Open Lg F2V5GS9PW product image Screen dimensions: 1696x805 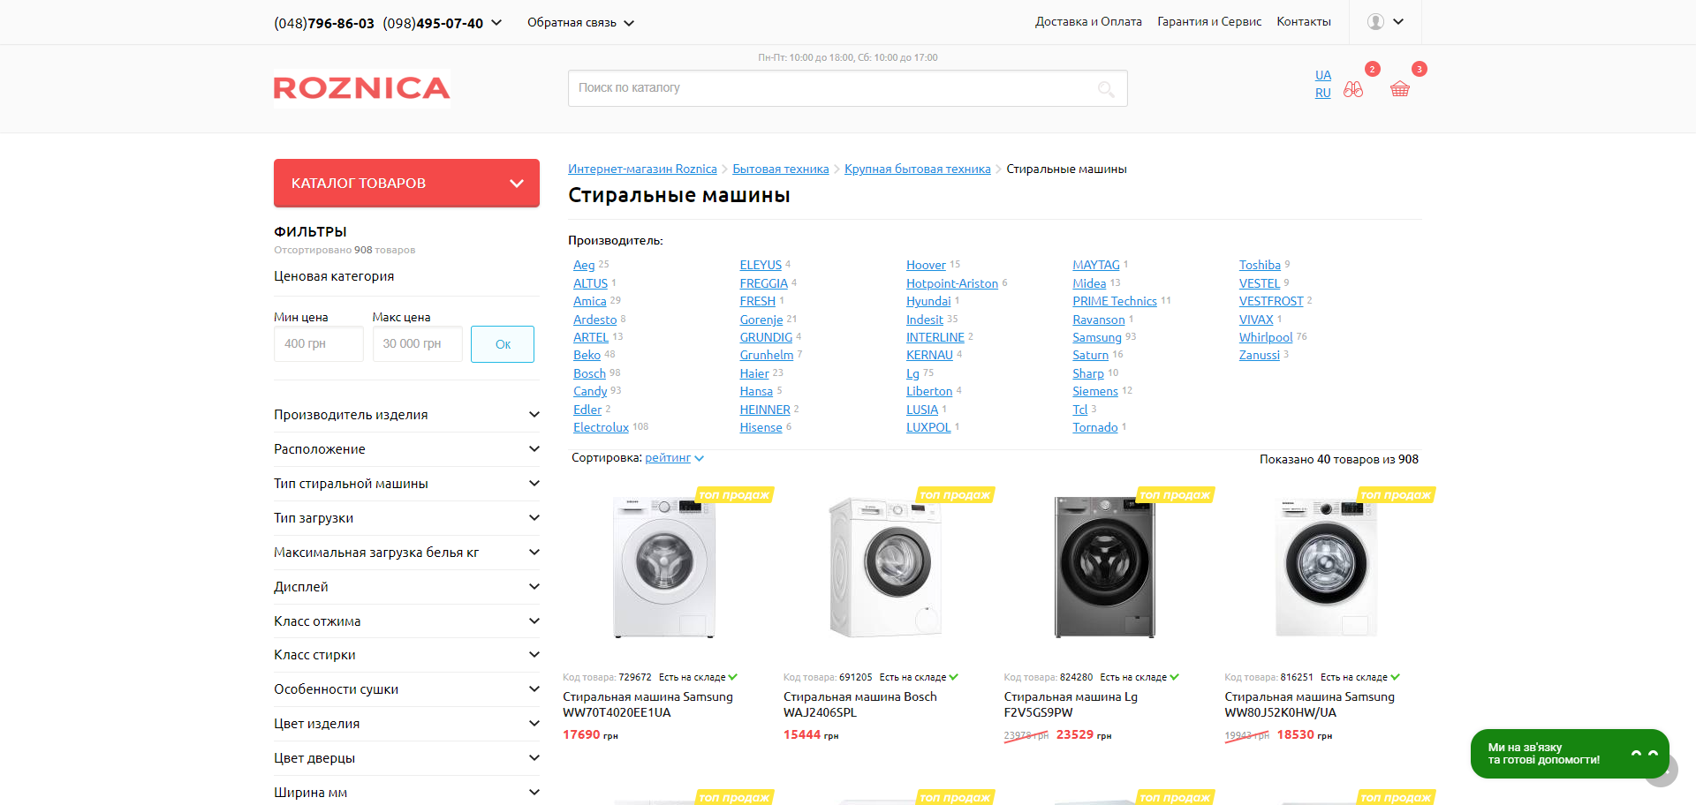click(1105, 567)
